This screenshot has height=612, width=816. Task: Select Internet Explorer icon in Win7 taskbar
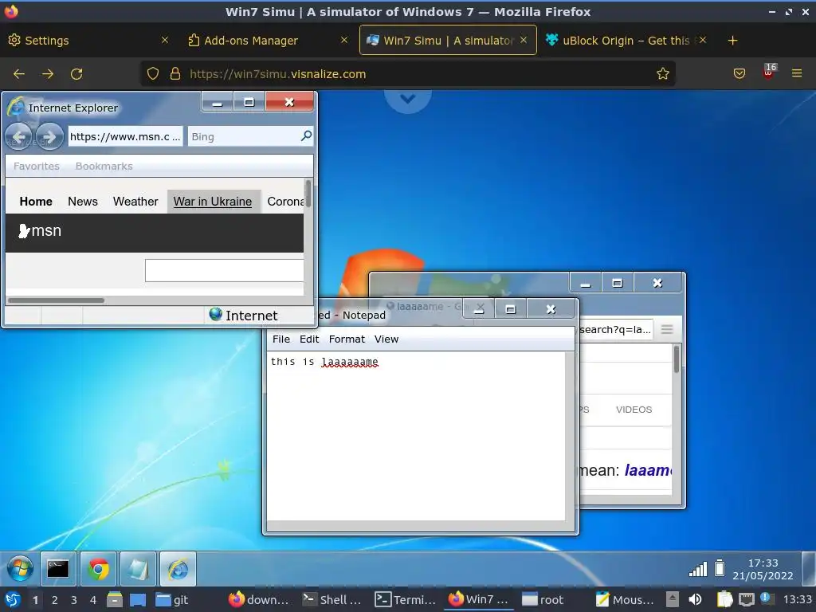178,569
